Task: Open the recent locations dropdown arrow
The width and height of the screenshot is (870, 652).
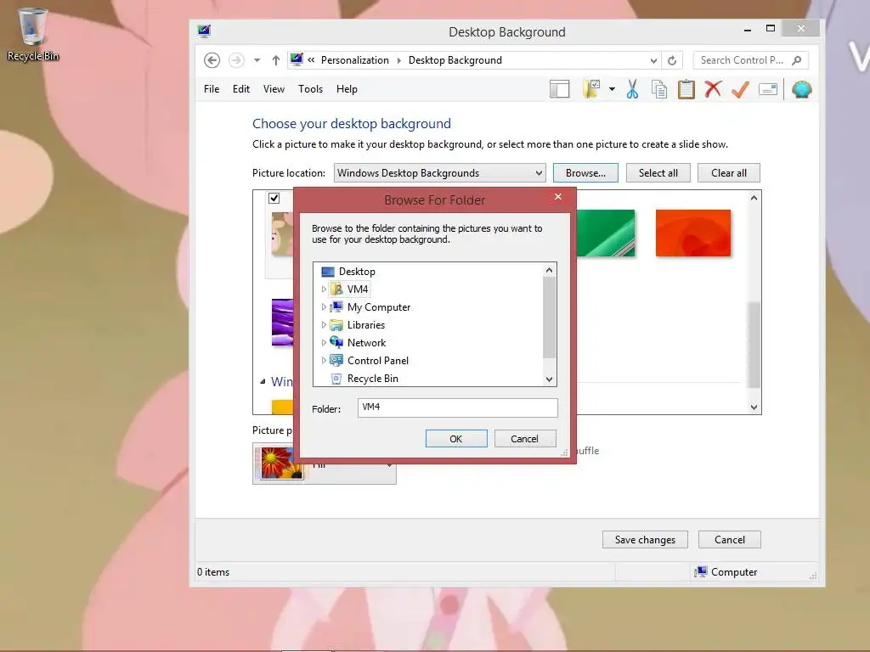Action: pyautogui.click(x=257, y=60)
